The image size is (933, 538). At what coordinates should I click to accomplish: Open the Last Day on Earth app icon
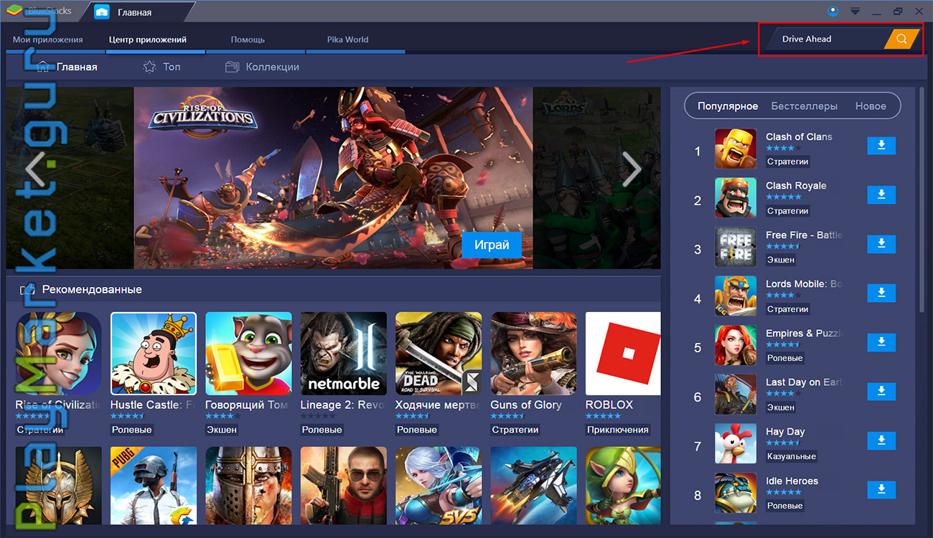pos(736,395)
